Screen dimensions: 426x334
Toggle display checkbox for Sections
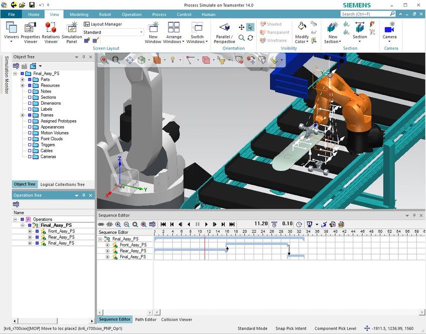(30, 97)
